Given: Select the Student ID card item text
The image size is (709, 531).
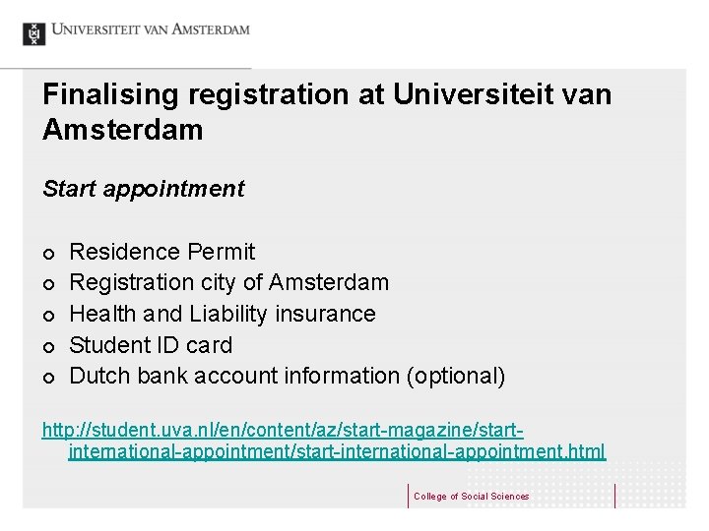Looking at the screenshot, I should 152,346.
